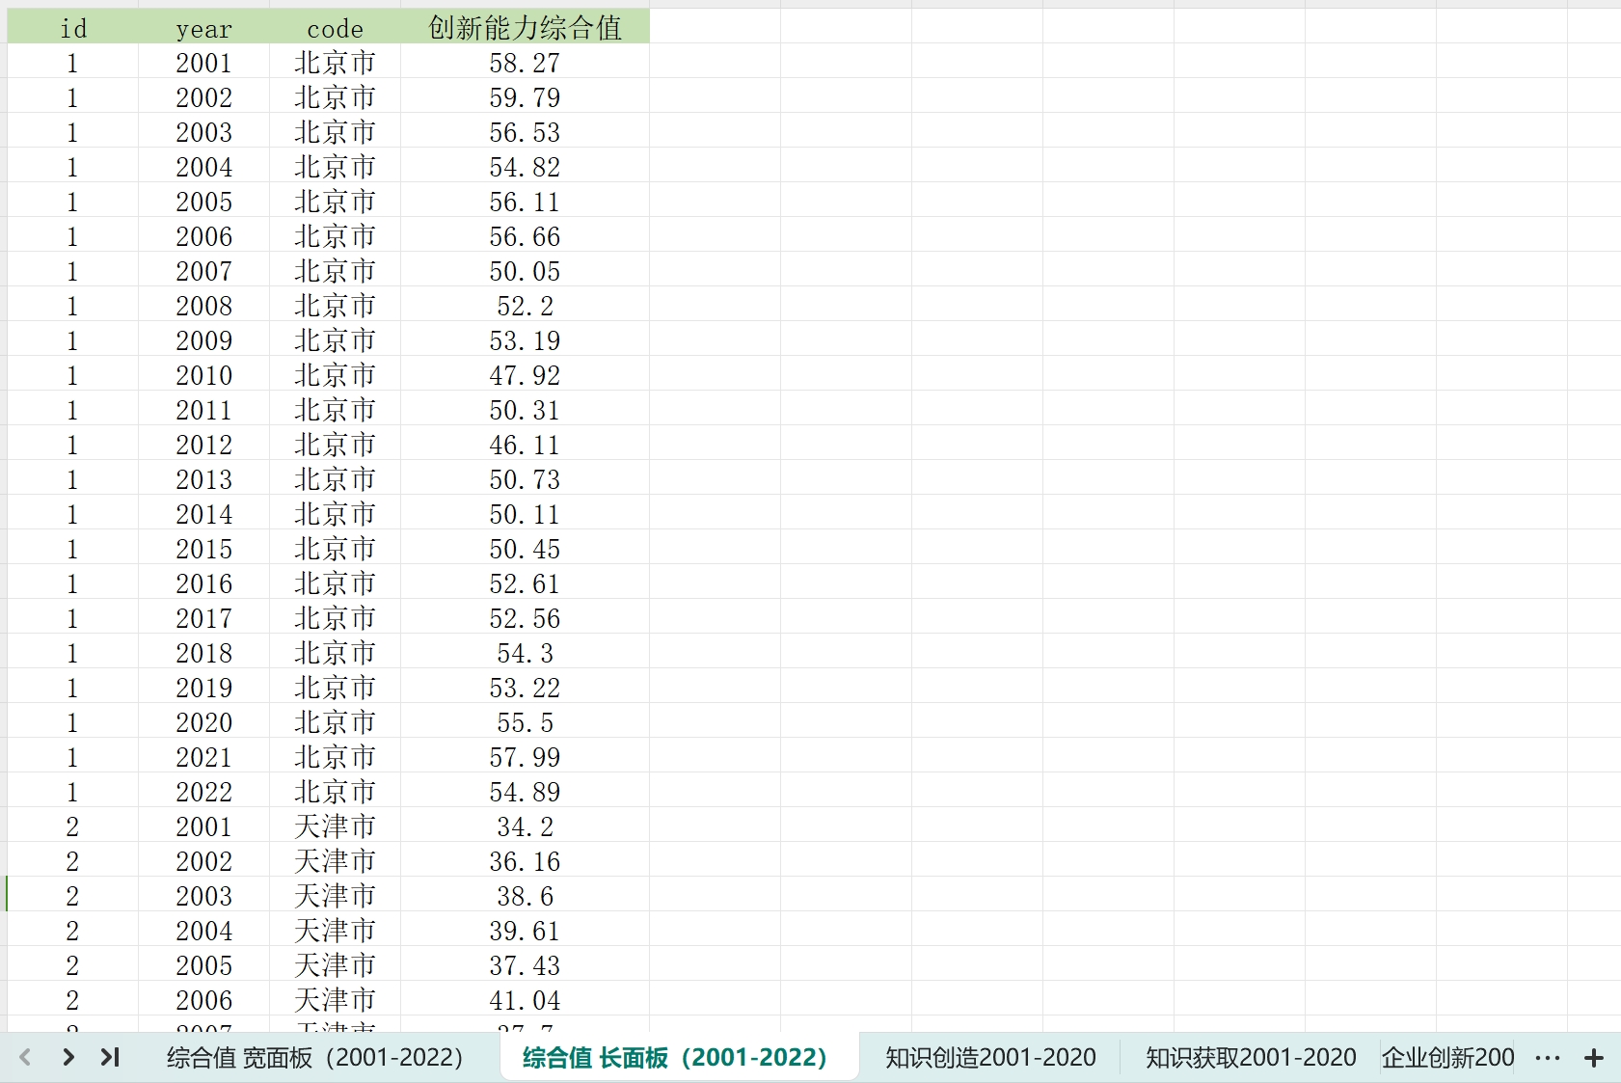Click 北京市 cell in the 2010 row
This screenshot has width=1621, height=1083.
(336, 375)
